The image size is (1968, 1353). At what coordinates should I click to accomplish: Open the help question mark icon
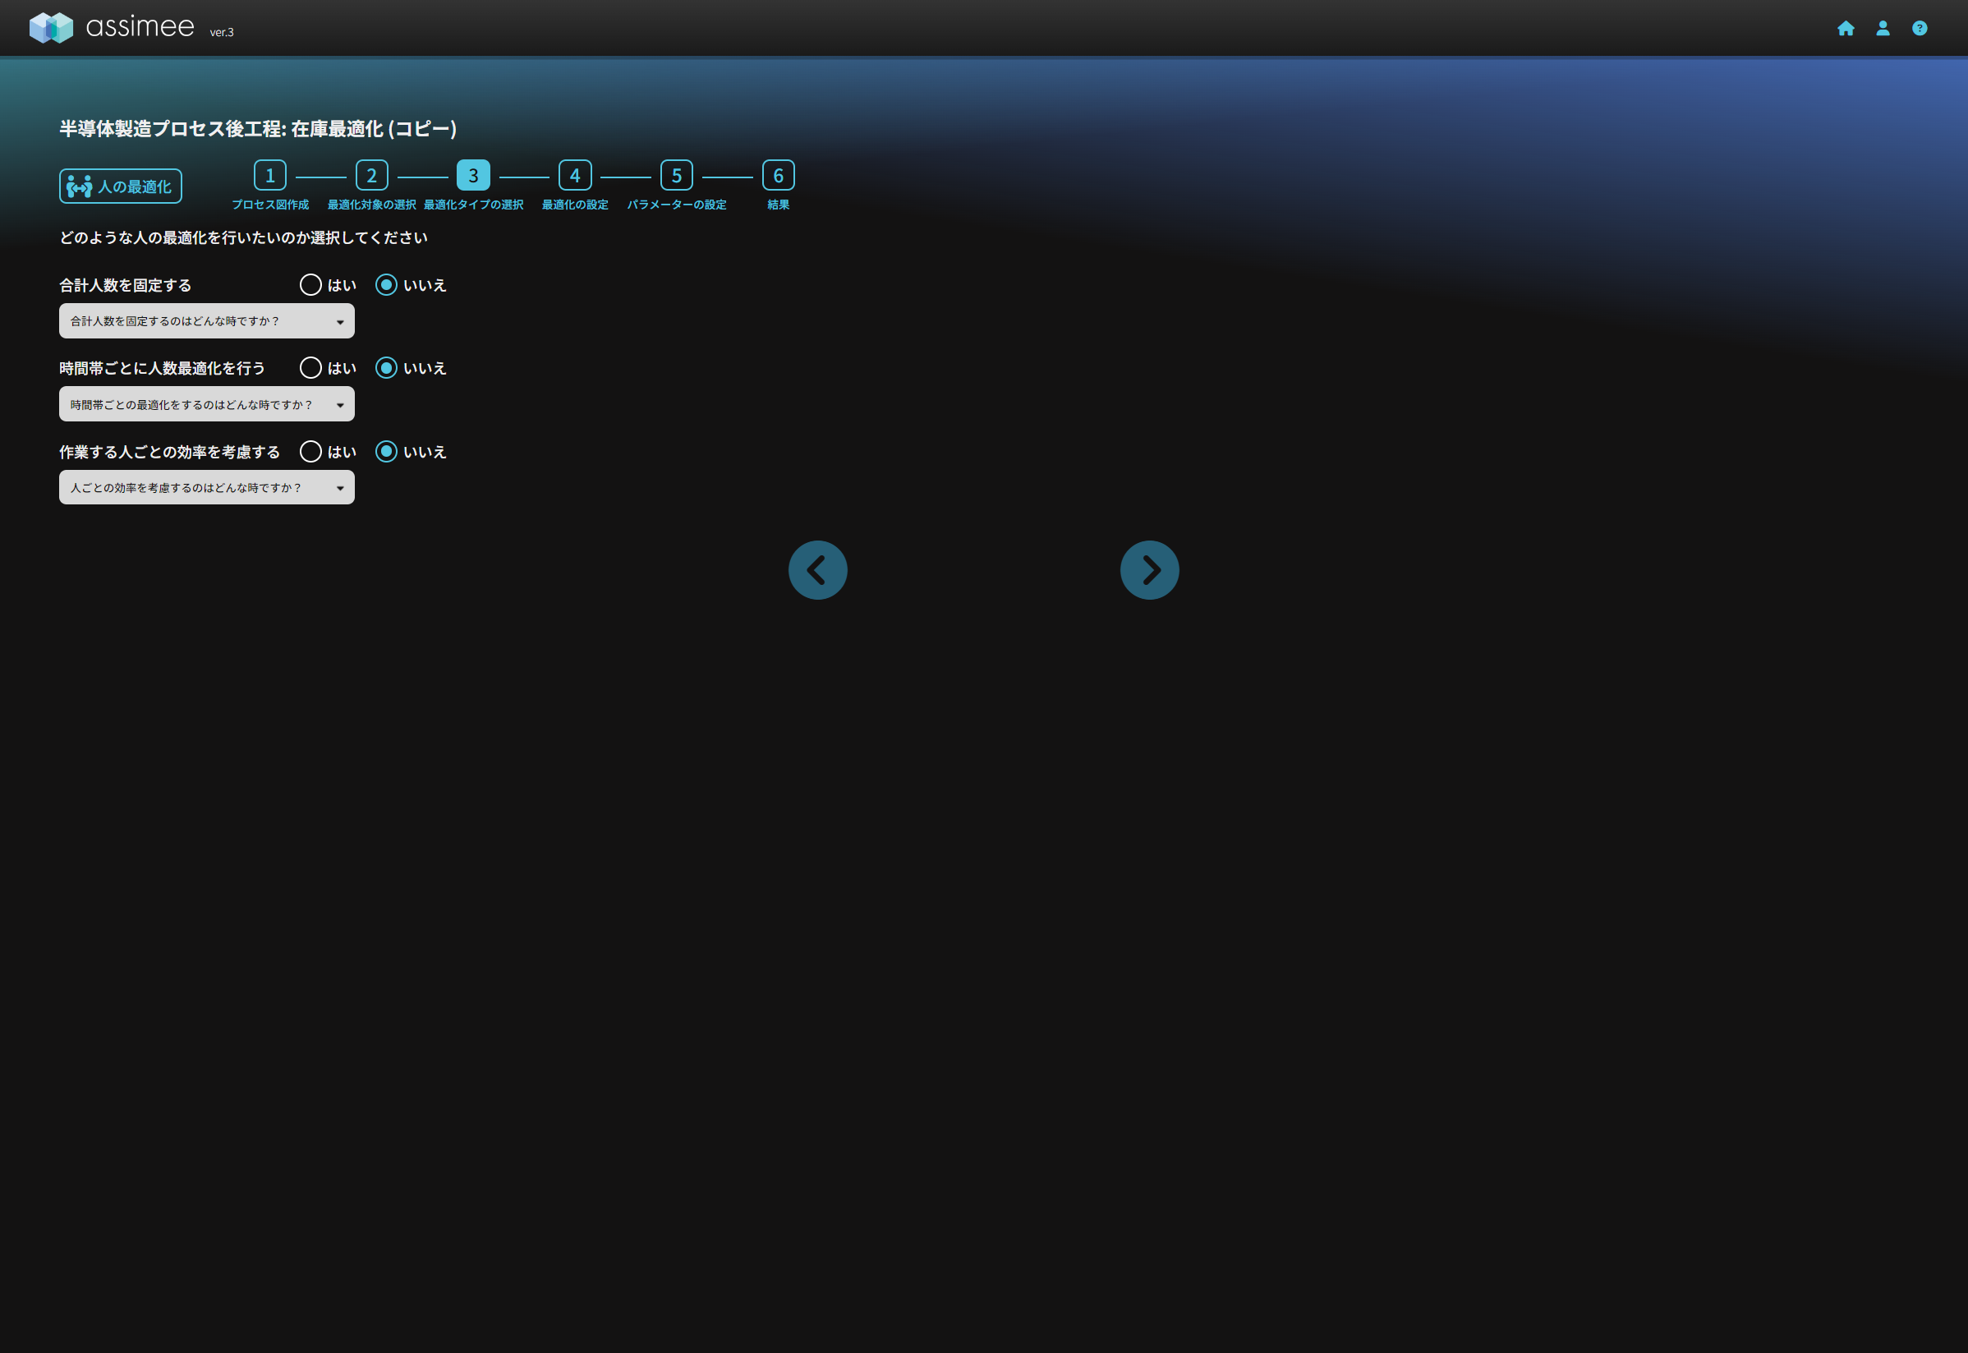point(1920,29)
